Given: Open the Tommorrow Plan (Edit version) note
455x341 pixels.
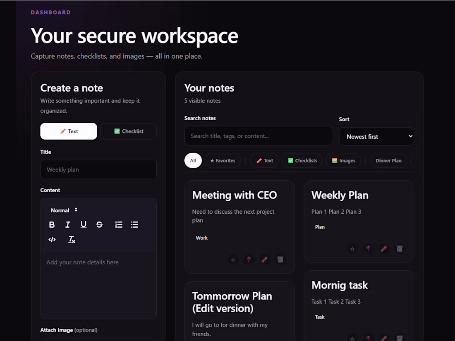Looking at the screenshot, I should 232,302.
